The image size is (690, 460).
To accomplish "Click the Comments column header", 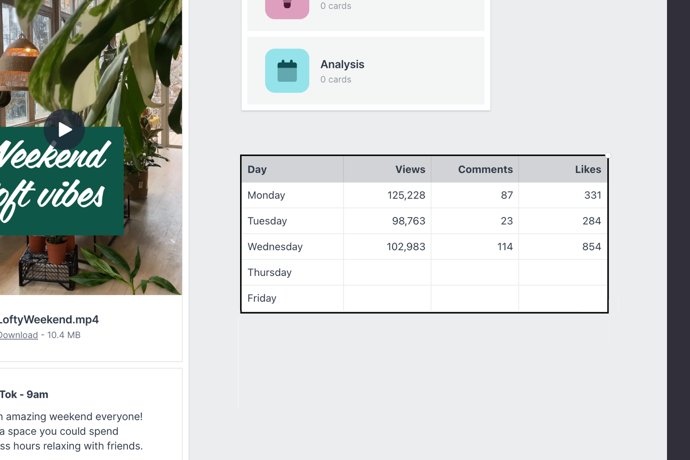I will pyautogui.click(x=485, y=169).
